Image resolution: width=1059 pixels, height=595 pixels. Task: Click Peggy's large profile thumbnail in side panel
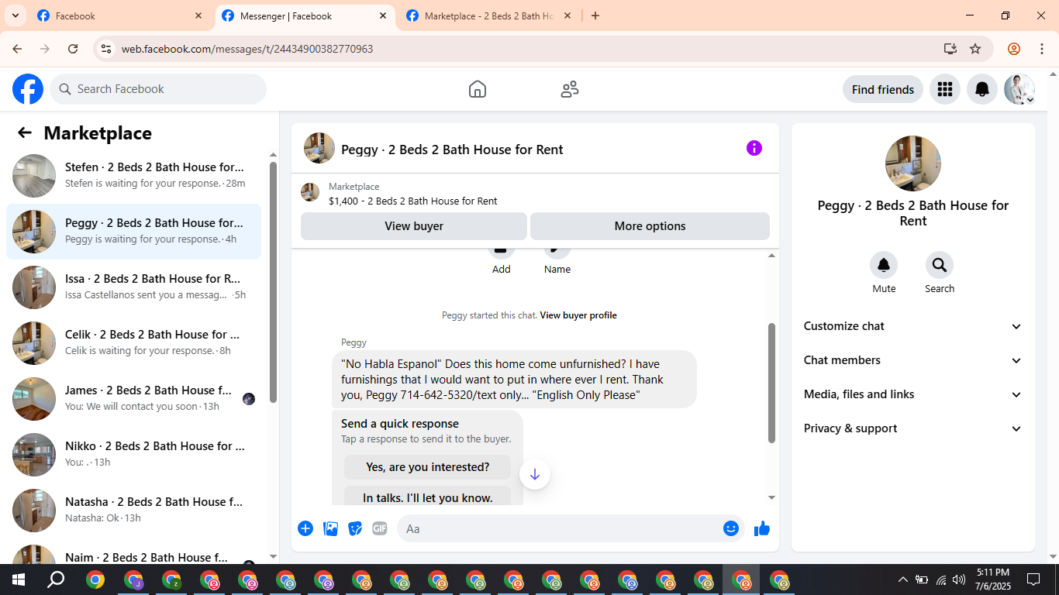(x=913, y=163)
